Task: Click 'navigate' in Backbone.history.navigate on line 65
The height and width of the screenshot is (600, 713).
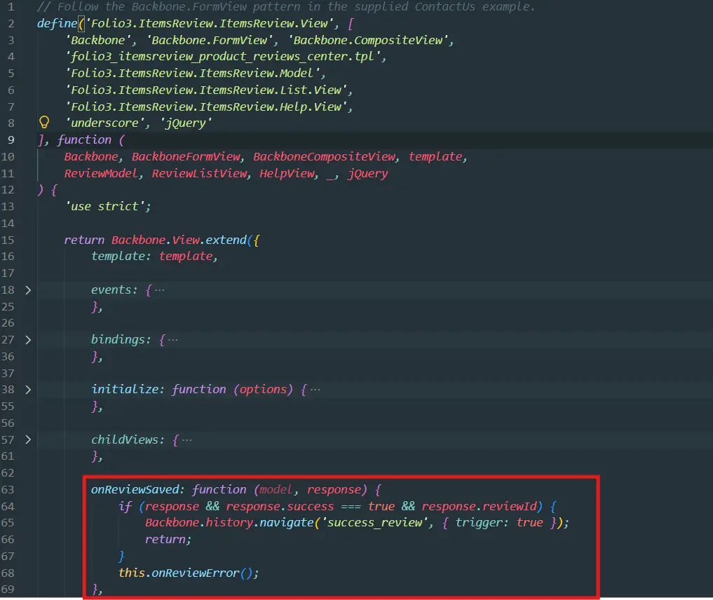Action: coord(287,523)
